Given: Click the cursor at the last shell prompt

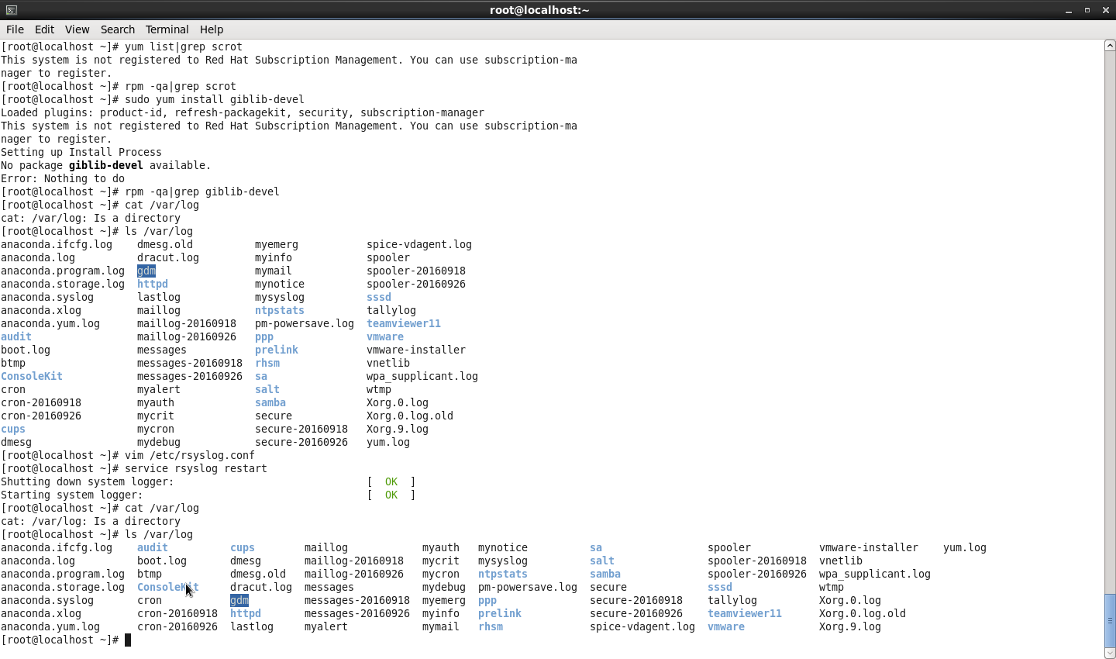Looking at the screenshot, I should (128, 640).
